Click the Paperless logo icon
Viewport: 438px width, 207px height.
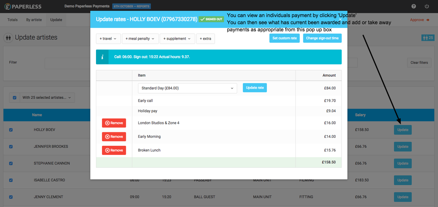click(x=8, y=6)
